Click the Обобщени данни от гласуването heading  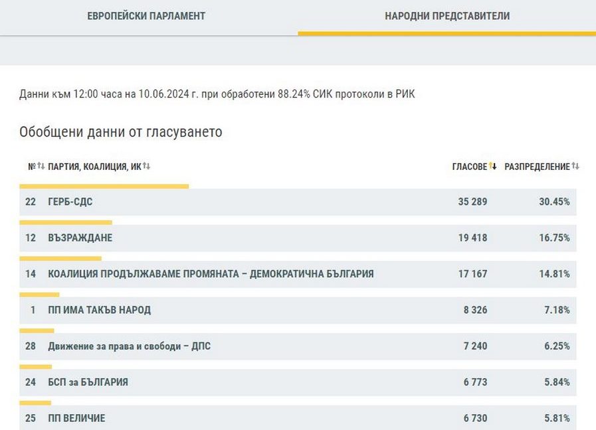[121, 132]
